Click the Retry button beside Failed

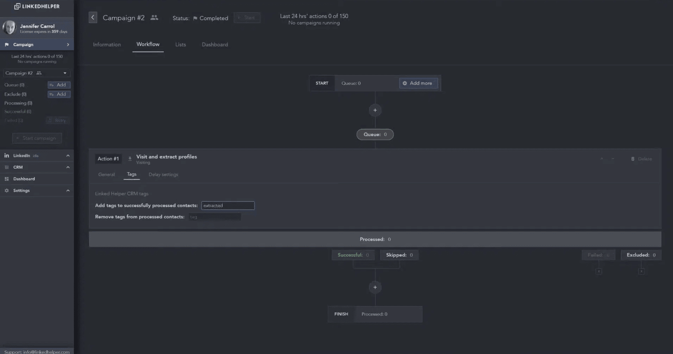click(x=57, y=120)
